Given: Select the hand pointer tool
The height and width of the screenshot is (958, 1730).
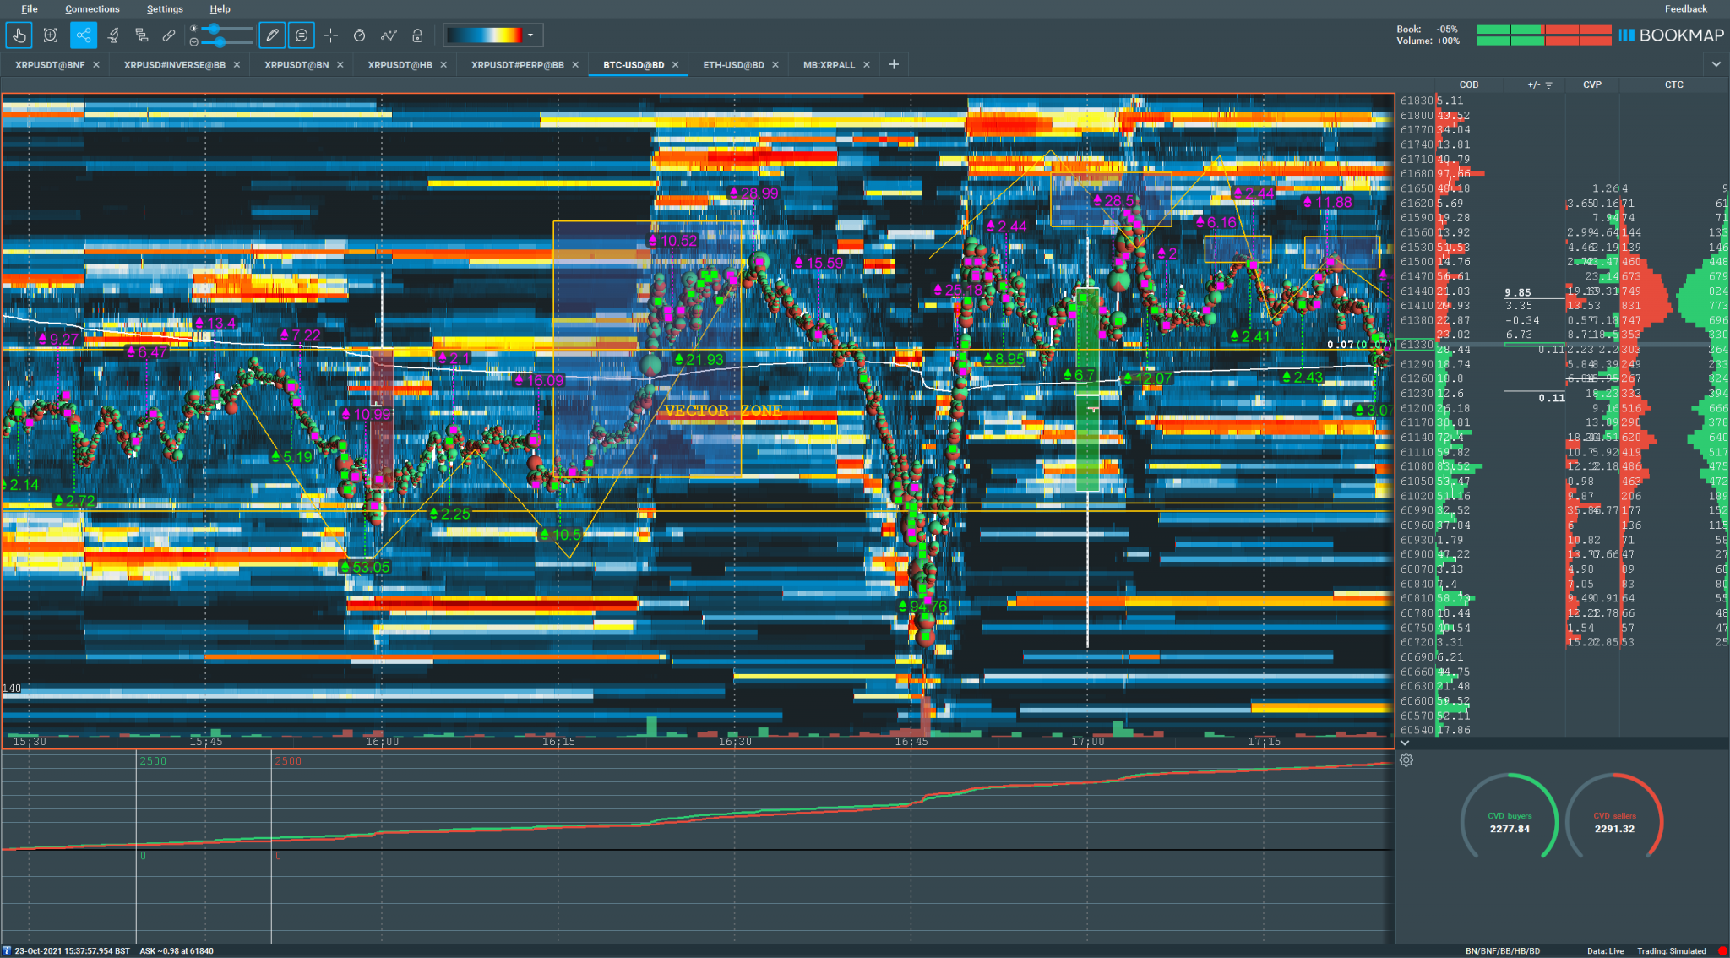Looking at the screenshot, I should (19, 35).
